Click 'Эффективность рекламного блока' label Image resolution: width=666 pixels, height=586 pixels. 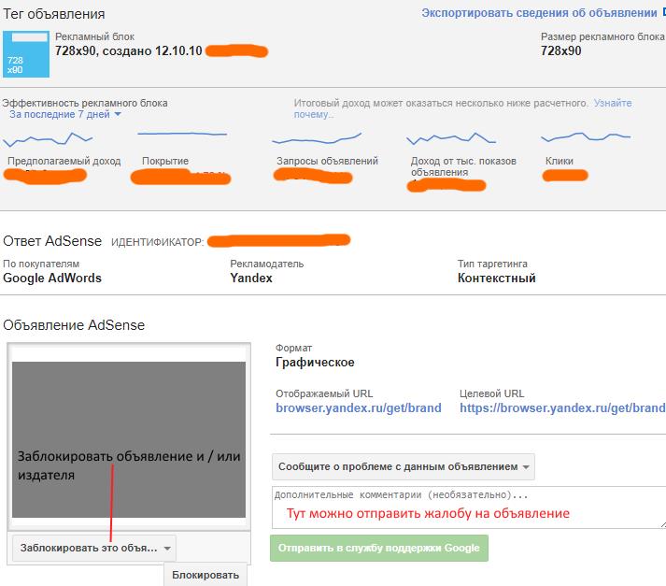85,103
